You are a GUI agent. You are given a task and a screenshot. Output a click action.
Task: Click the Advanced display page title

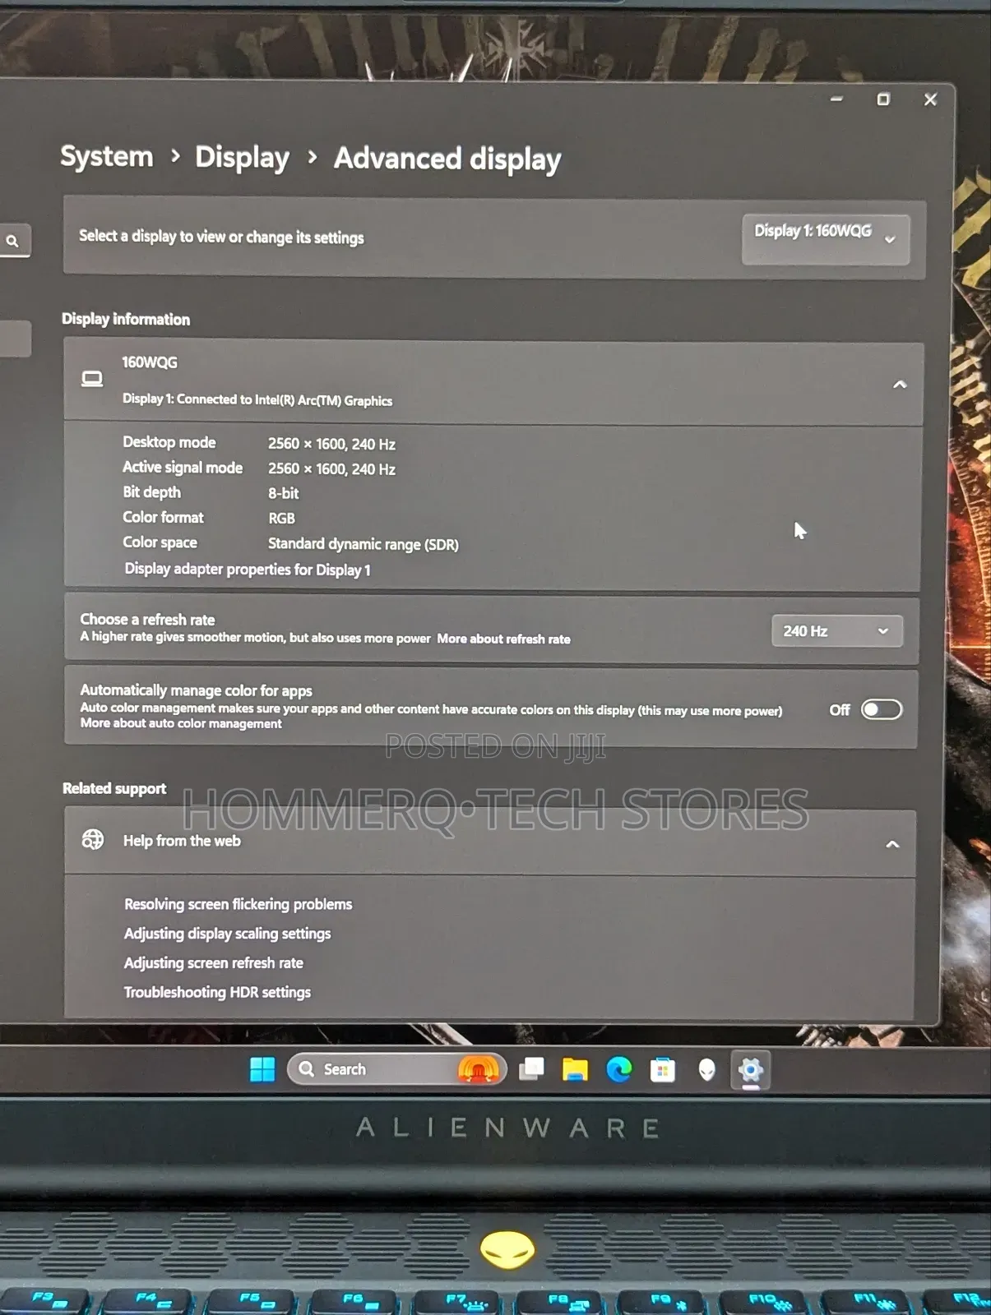pos(447,159)
